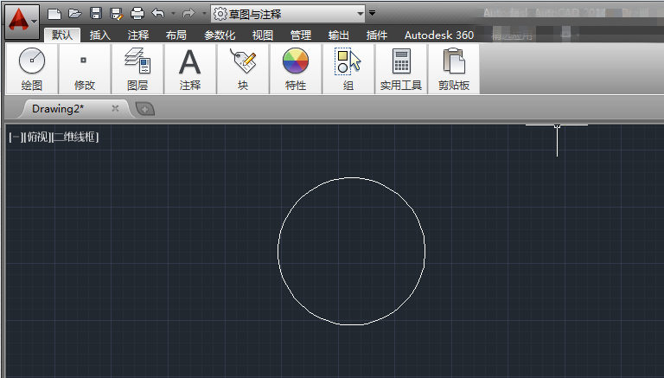Viewport: 664px width, 378px height.
Task: Click the Open folder icon
Action: point(75,14)
